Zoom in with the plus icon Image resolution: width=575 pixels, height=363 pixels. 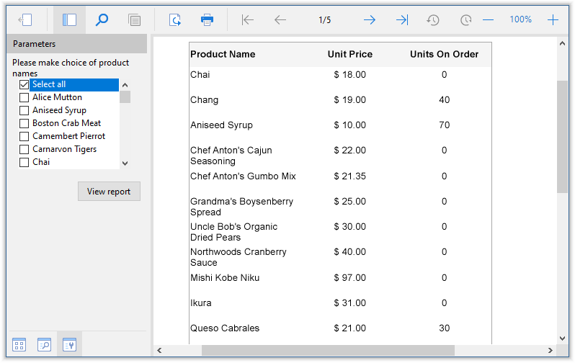click(x=553, y=19)
